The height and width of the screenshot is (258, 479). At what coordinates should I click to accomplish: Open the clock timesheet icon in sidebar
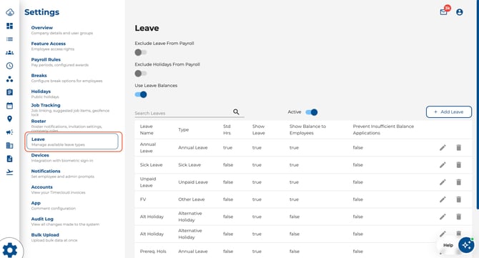tap(9, 66)
